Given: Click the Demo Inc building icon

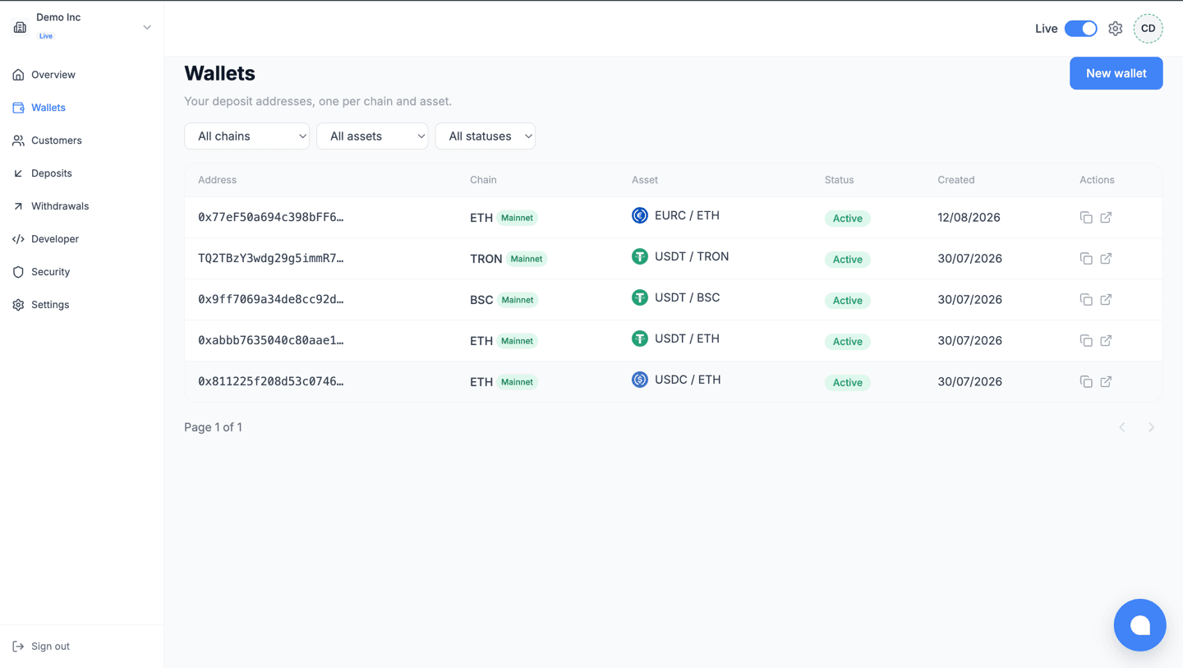Looking at the screenshot, I should 20,27.
